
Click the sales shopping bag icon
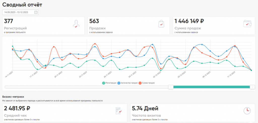pos(161,24)
